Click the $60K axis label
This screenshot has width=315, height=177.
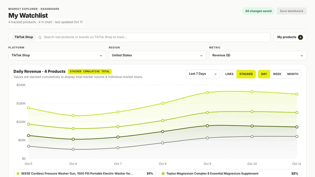click(x=22, y=140)
